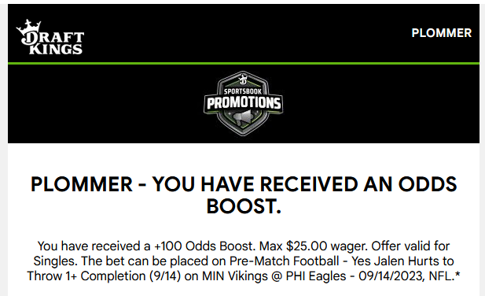Click the small DraftKings crest atop badge

pyautogui.click(x=243, y=80)
